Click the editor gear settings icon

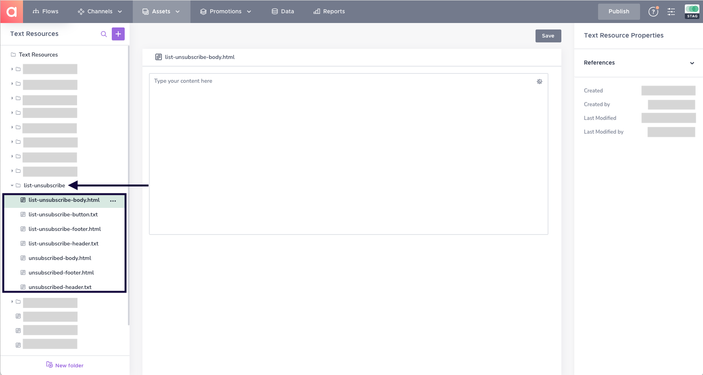coord(540,82)
